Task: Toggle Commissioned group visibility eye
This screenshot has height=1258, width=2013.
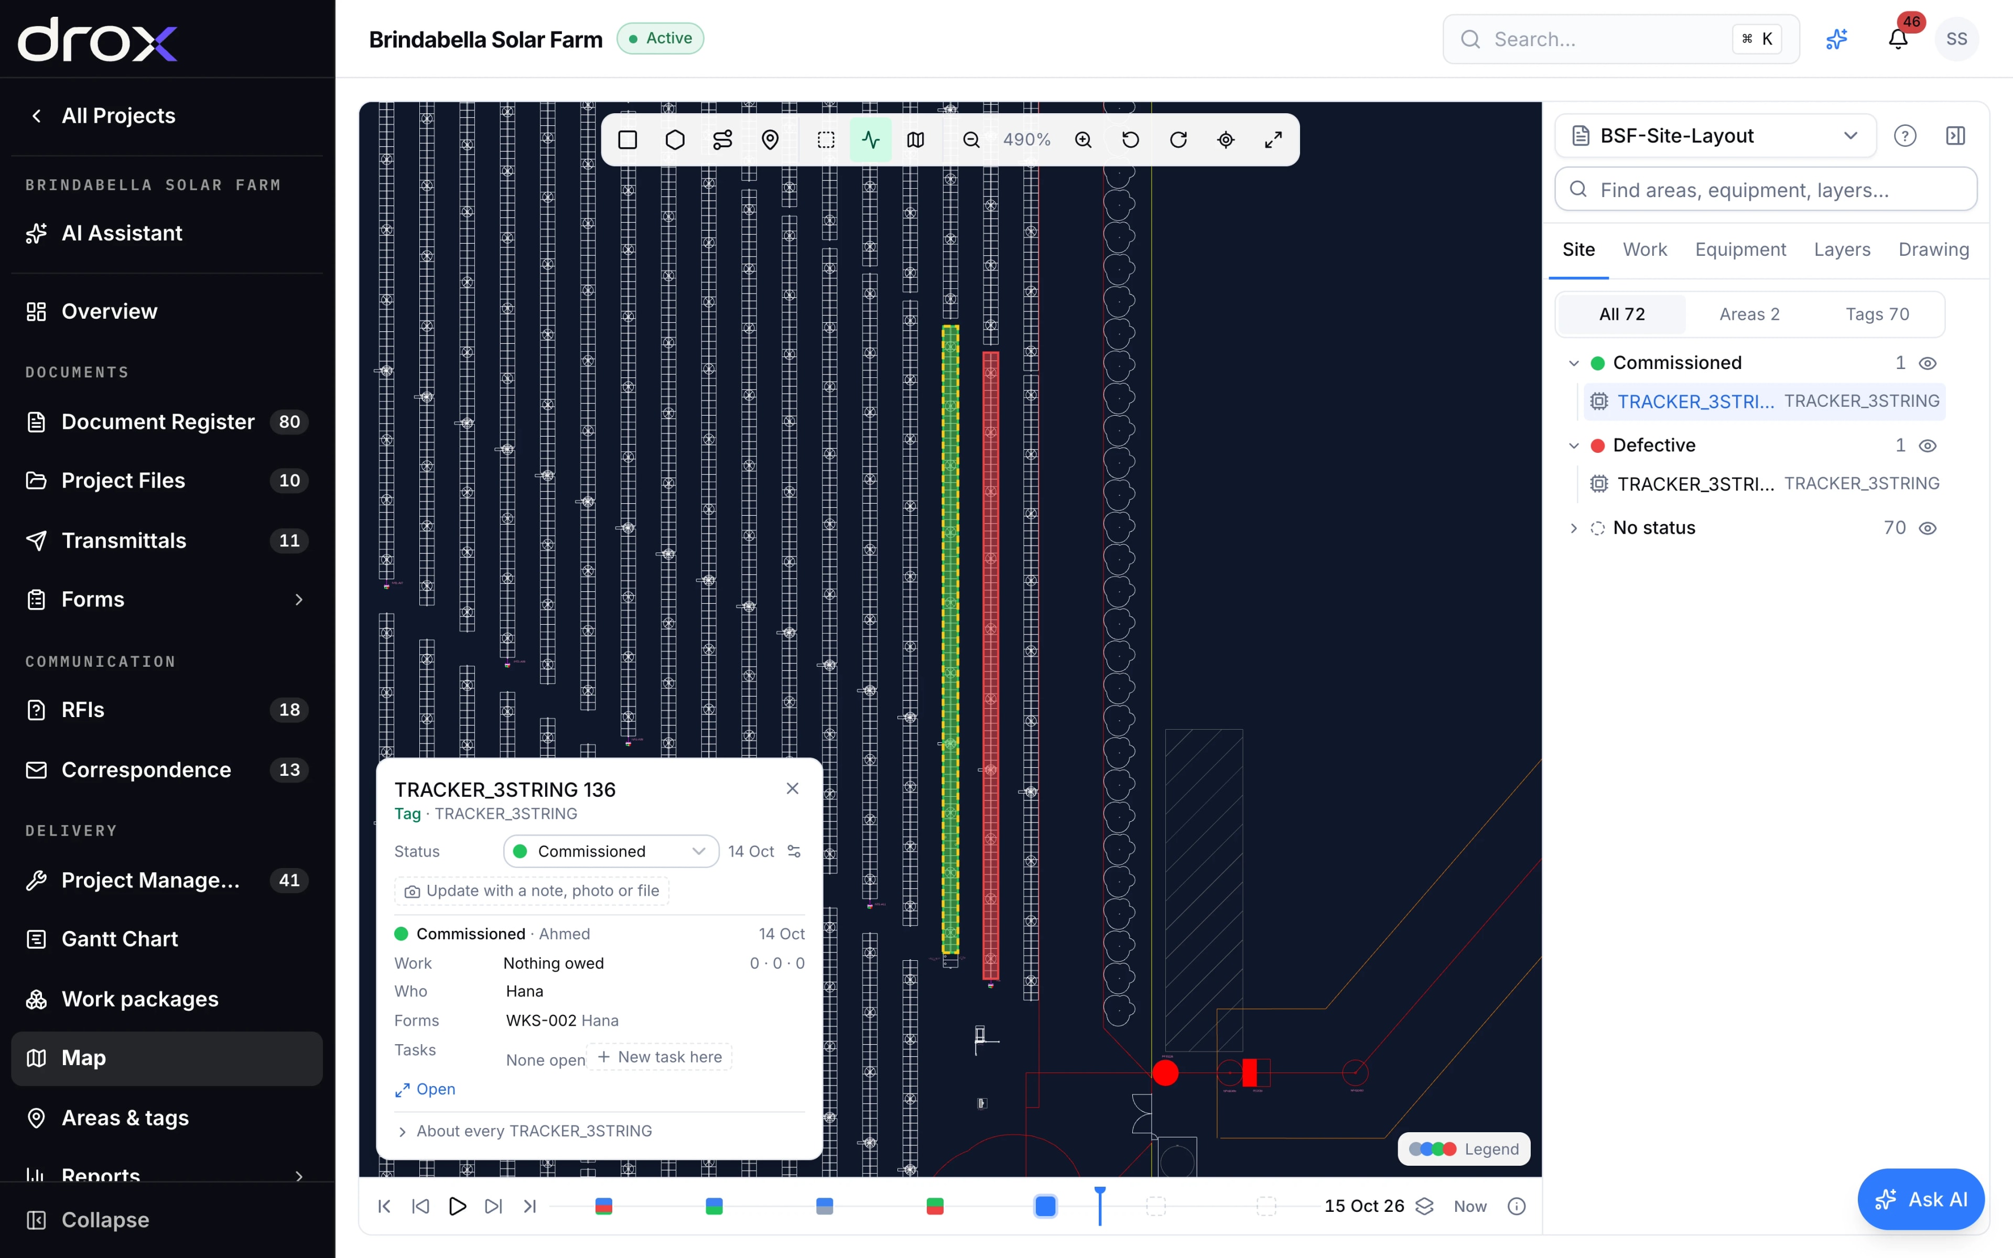Action: [x=1928, y=364]
